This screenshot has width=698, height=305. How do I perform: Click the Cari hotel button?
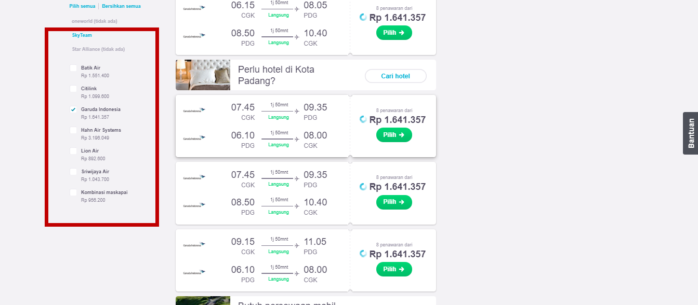tap(396, 76)
